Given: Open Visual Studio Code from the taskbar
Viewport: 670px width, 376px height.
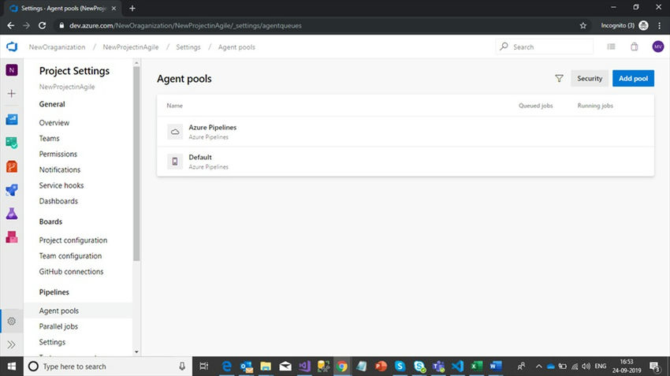Looking at the screenshot, I should click(x=457, y=367).
